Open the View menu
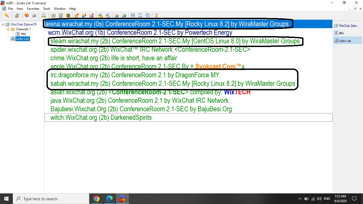This screenshot has height=204, width=363. (20, 9)
